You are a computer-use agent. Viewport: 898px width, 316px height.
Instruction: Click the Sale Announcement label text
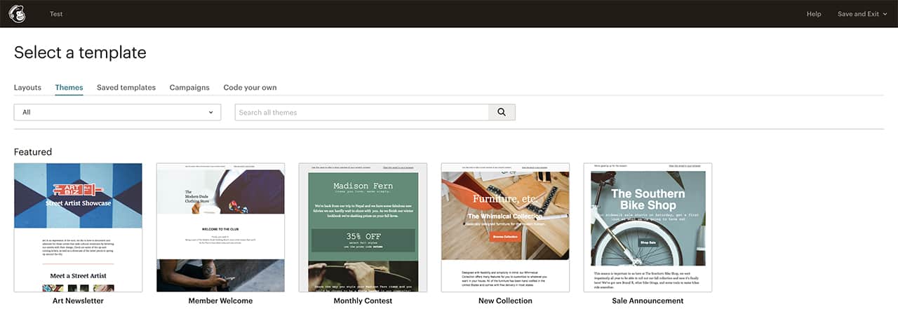click(x=648, y=301)
